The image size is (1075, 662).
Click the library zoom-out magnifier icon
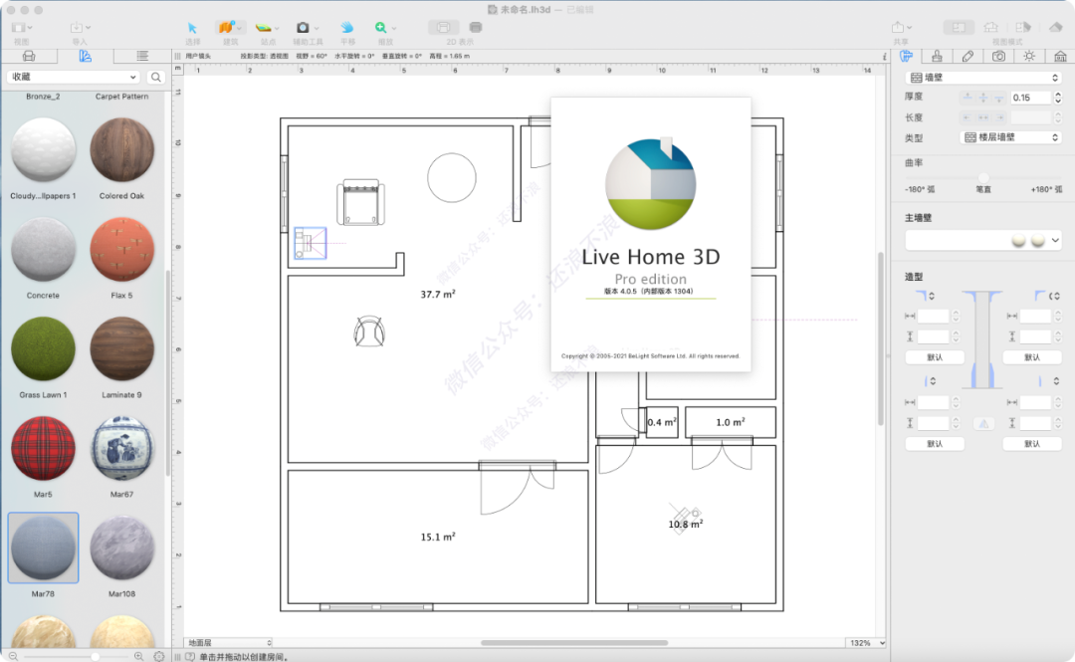(13, 656)
